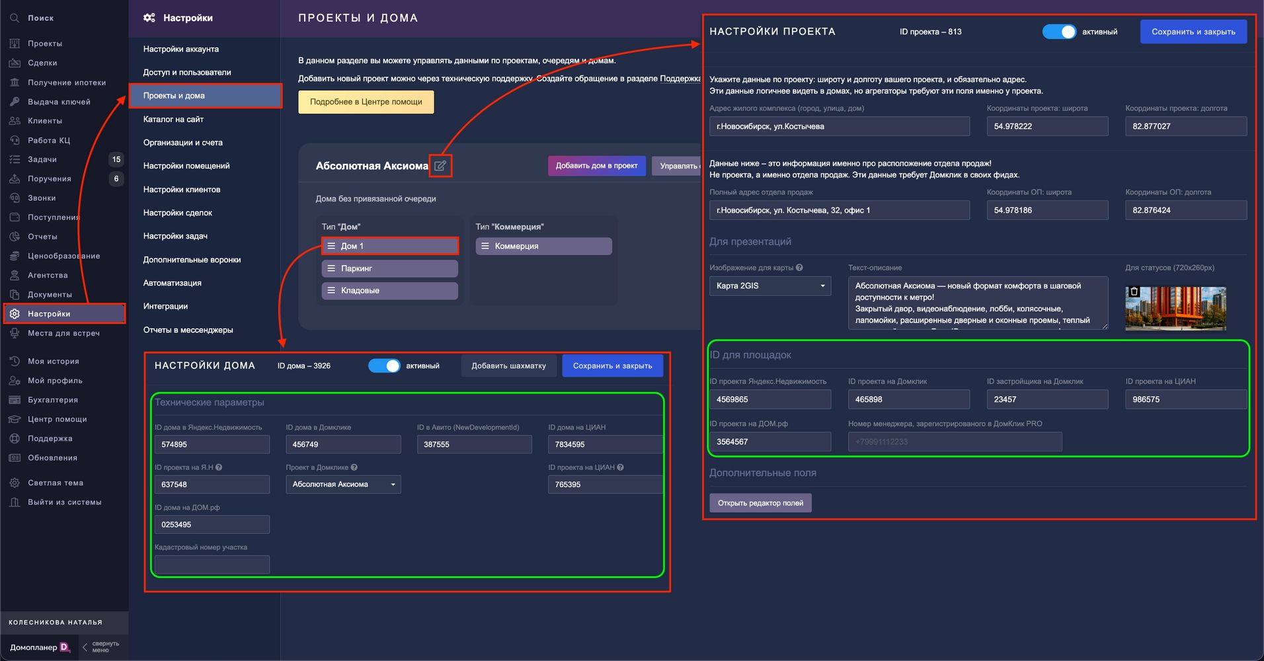1264x661 pixels.
Task: Click the Звонки phone icon in sidebar
Action: coord(15,198)
